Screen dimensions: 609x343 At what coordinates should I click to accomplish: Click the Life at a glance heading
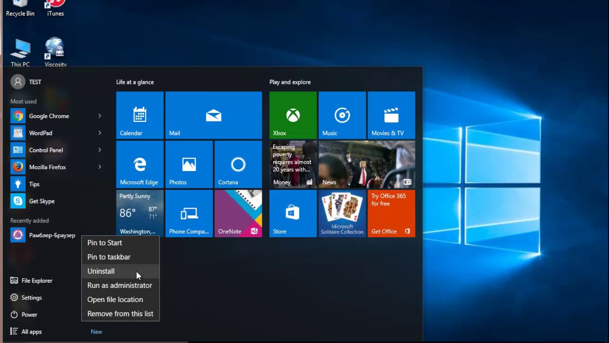point(135,82)
